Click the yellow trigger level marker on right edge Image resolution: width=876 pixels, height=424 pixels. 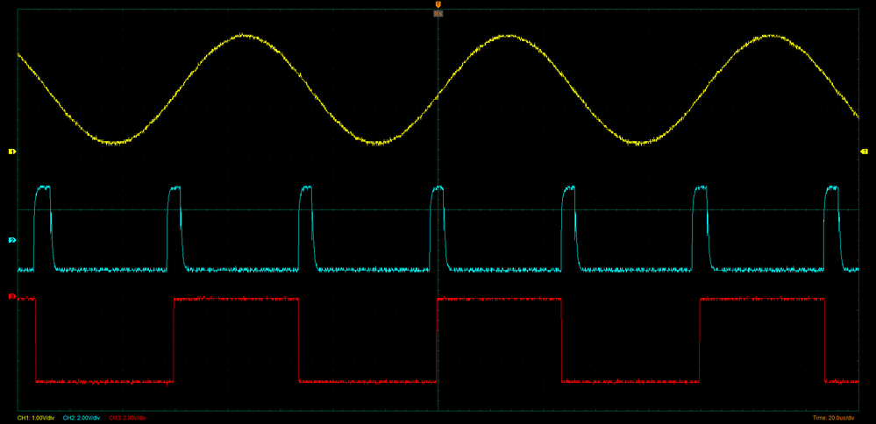[865, 152]
